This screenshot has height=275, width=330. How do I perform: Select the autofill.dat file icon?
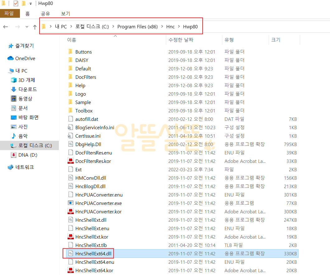(x=70, y=119)
